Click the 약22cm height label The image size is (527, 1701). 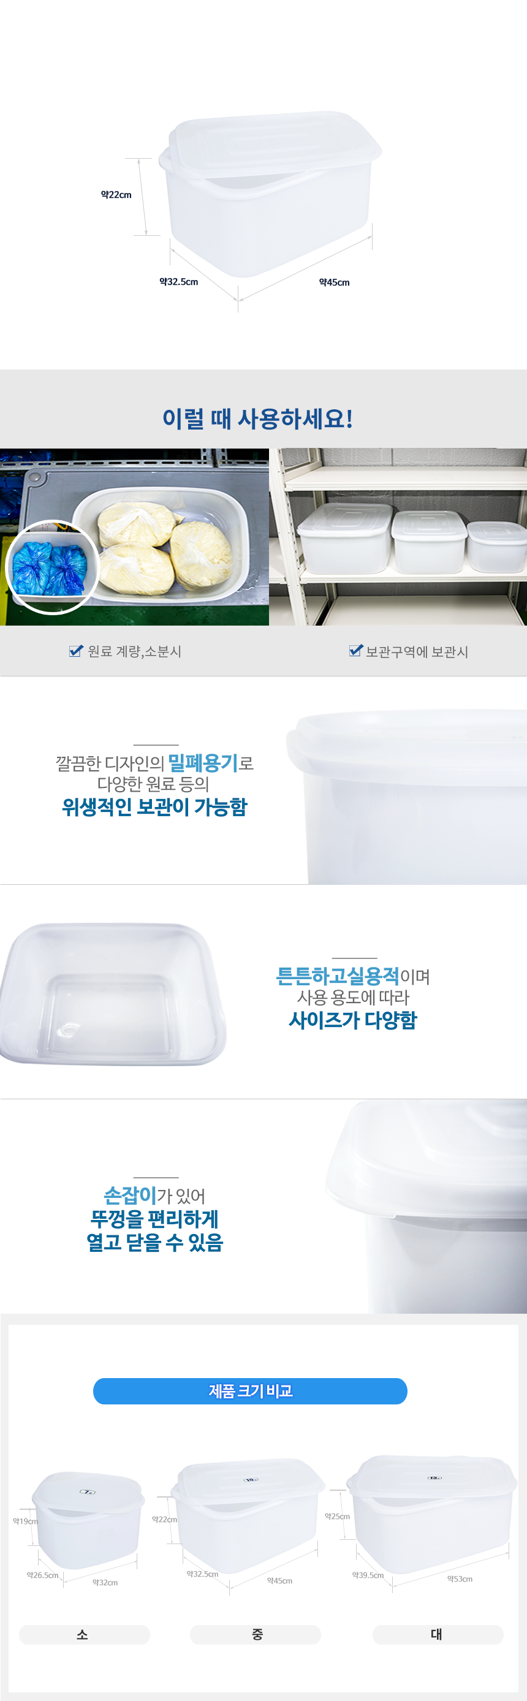point(116,195)
